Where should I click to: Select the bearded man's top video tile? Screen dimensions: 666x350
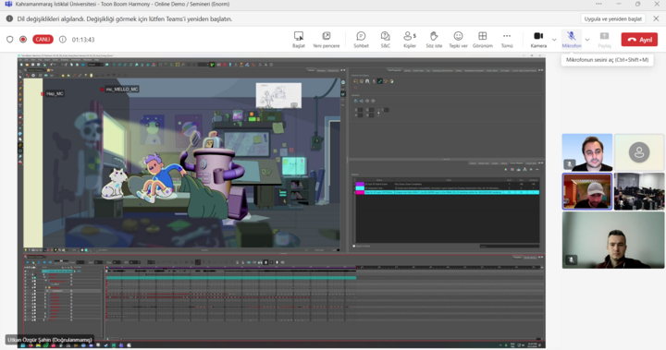[x=587, y=152]
